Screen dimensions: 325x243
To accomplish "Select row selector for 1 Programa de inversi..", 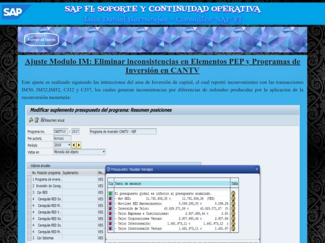I will click(29, 179).
